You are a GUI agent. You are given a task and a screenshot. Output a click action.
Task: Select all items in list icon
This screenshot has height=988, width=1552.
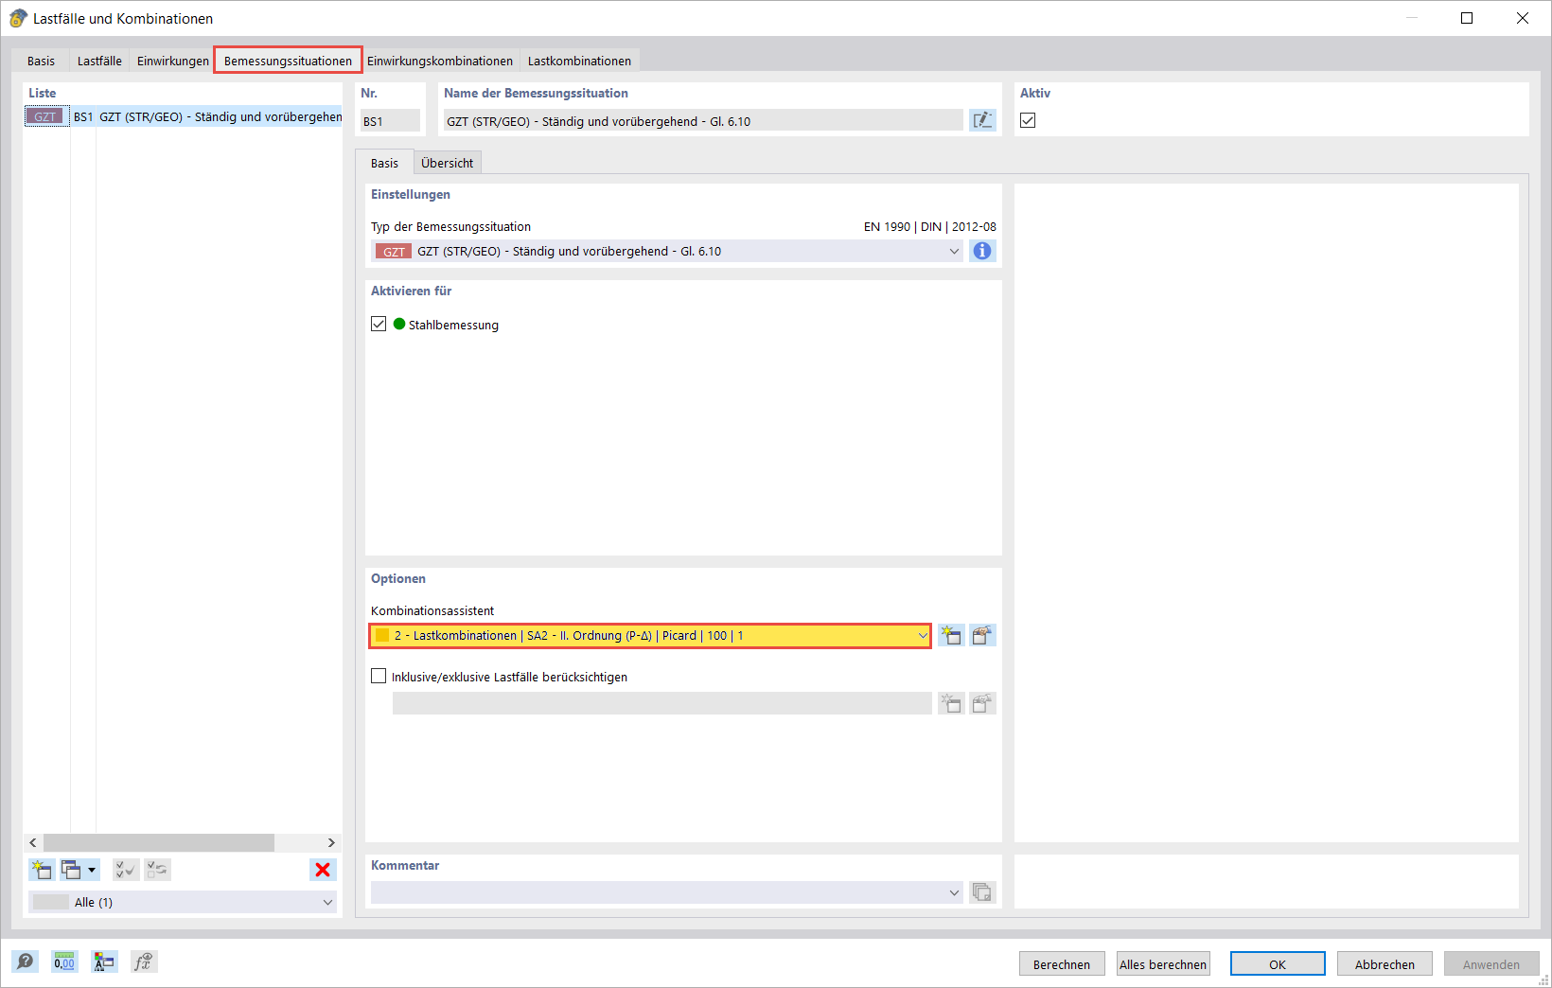tap(125, 870)
